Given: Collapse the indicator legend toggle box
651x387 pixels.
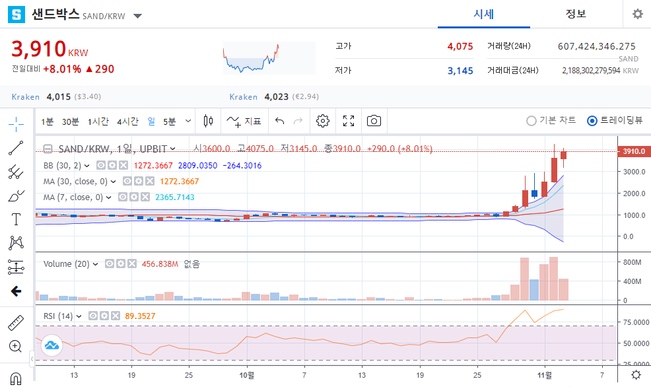Looking at the screenshot, I should pos(48,149).
